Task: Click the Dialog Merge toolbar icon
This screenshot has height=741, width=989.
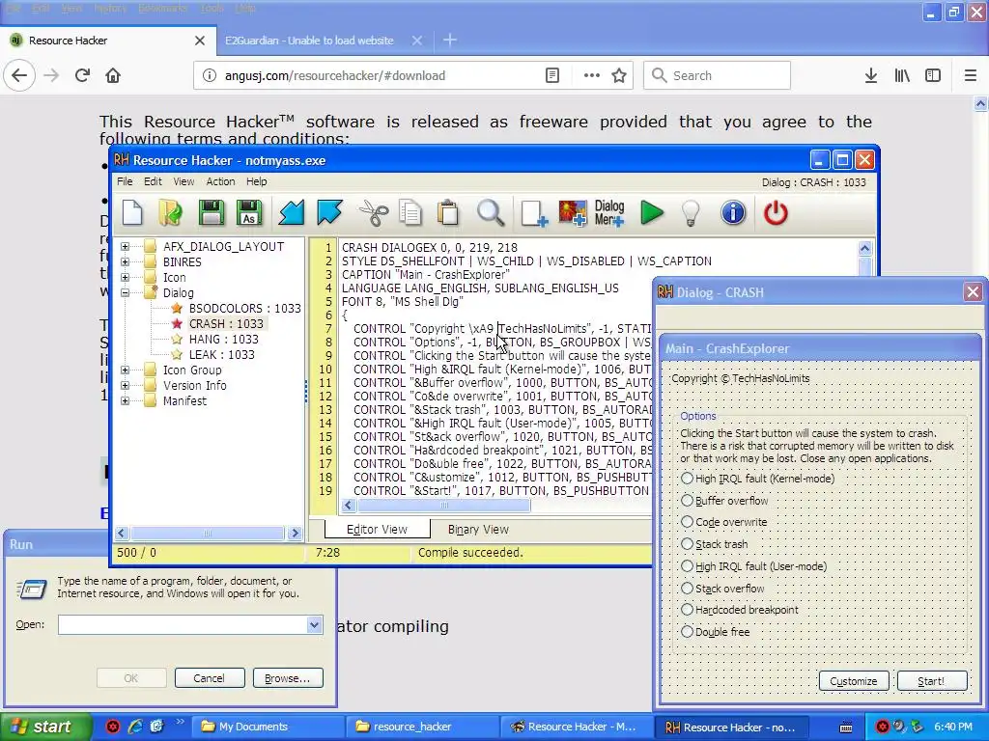Action: [609, 212]
